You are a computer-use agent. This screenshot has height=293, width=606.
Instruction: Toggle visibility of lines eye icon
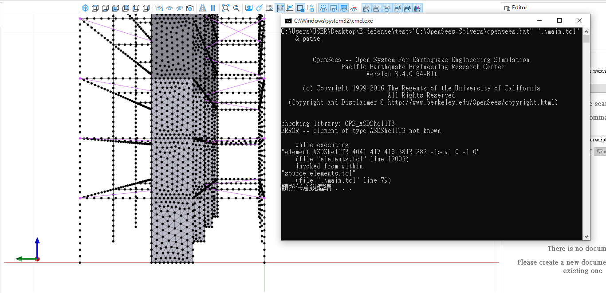pyautogui.click(x=334, y=8)
